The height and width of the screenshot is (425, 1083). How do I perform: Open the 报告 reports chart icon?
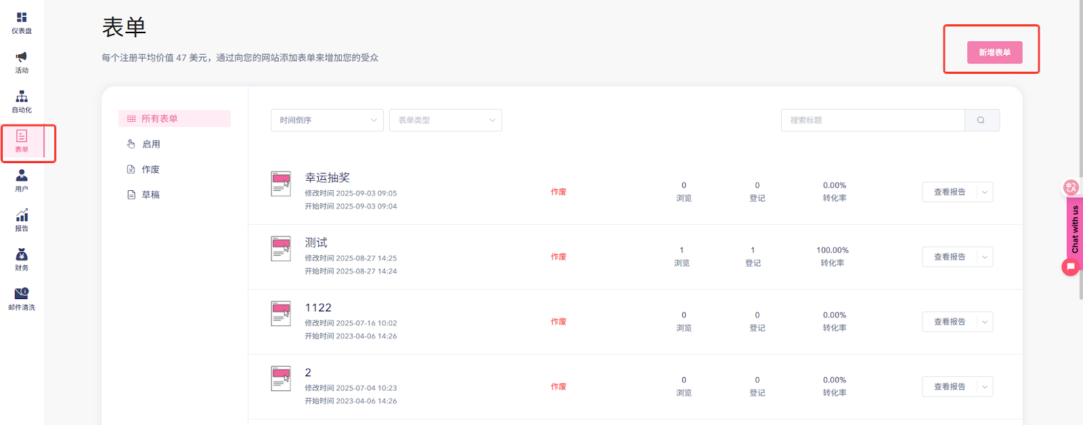[x=22, y=216]
